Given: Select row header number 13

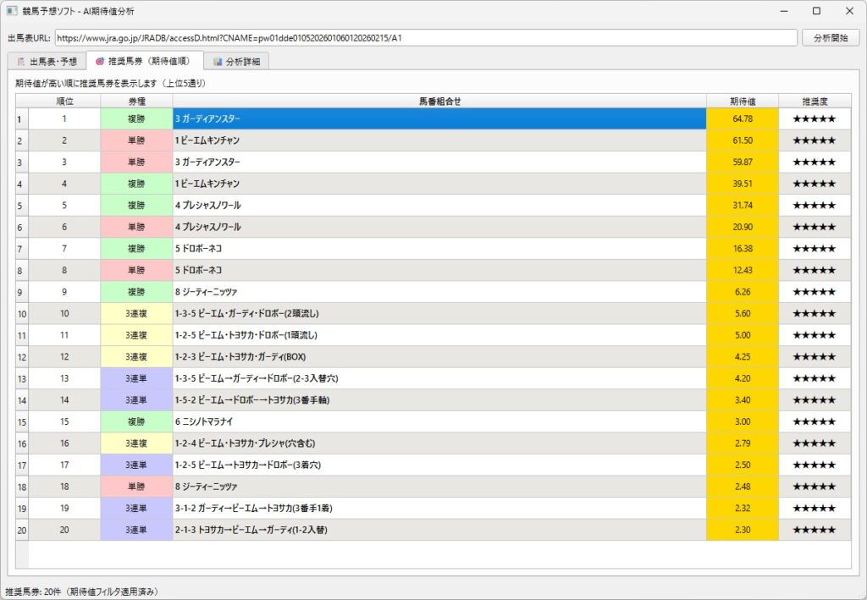Looking at the screenshot, I should [21, 378].
